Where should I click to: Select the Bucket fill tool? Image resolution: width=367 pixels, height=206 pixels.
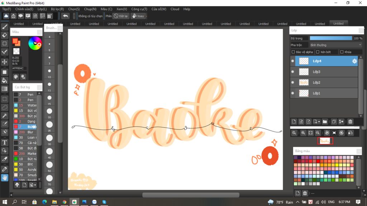(x=4, y=80)
